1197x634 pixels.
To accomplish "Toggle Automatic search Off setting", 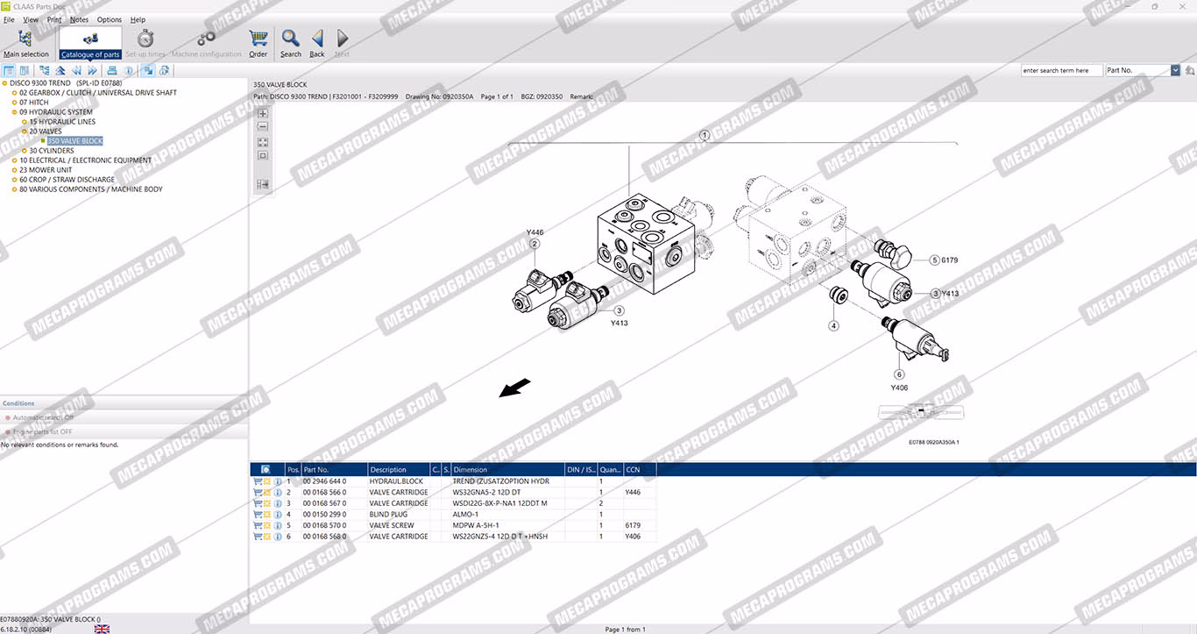I will point(43,417).
